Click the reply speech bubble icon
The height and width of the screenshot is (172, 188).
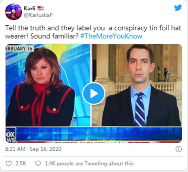tap(38, 163)
